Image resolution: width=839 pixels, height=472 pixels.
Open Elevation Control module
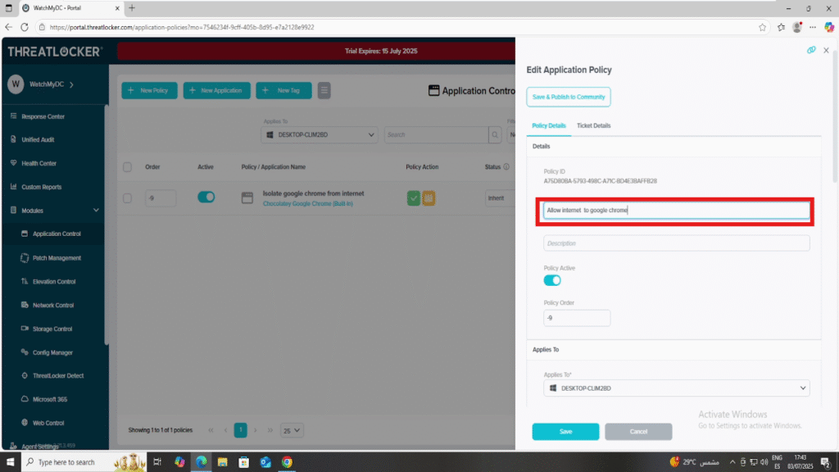[x=53, y=282]
